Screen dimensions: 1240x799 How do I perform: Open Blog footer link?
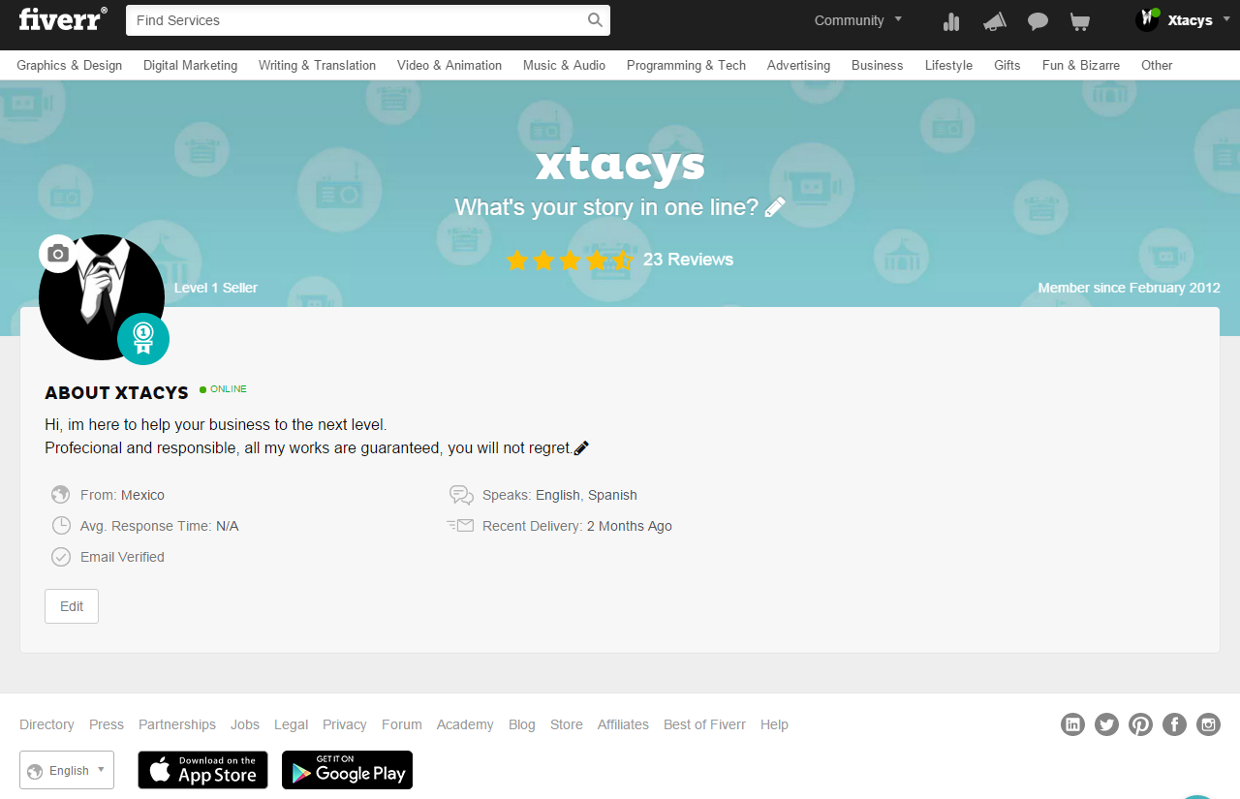[x=522, y=724]
